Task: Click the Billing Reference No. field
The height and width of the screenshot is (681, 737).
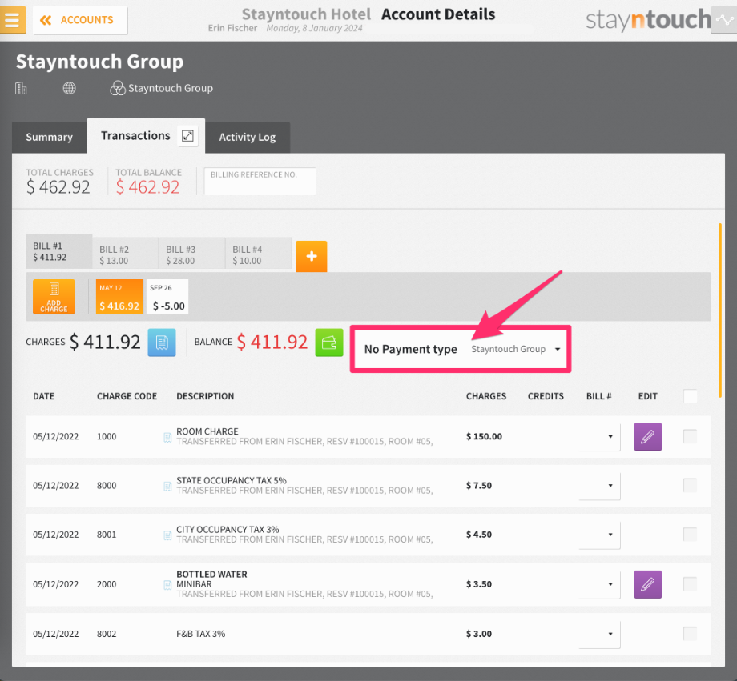Action: click(x=260, y=182)
